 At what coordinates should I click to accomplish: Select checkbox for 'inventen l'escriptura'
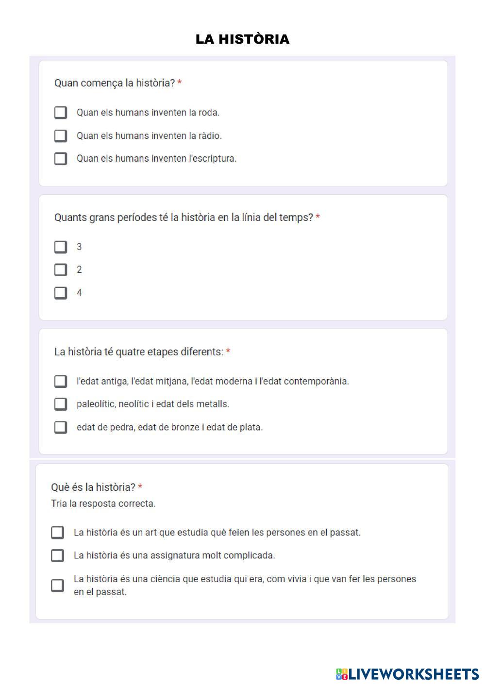[x=61, y=159]
